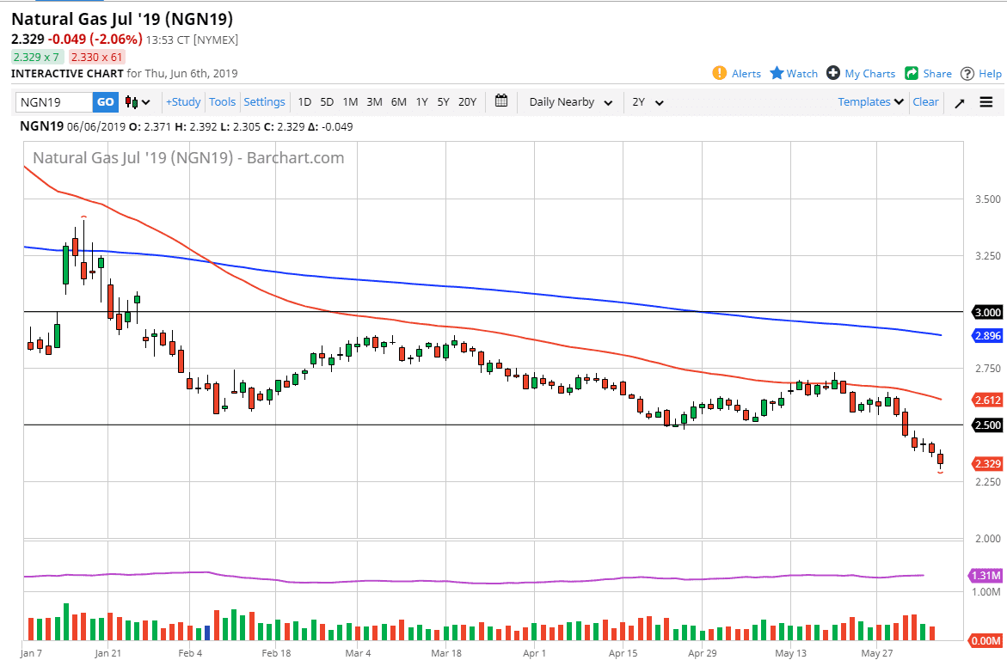The image size is (1007, 660).
Task: Click the NGN19 OHLC data readout line
Action: tap(187, 126)
